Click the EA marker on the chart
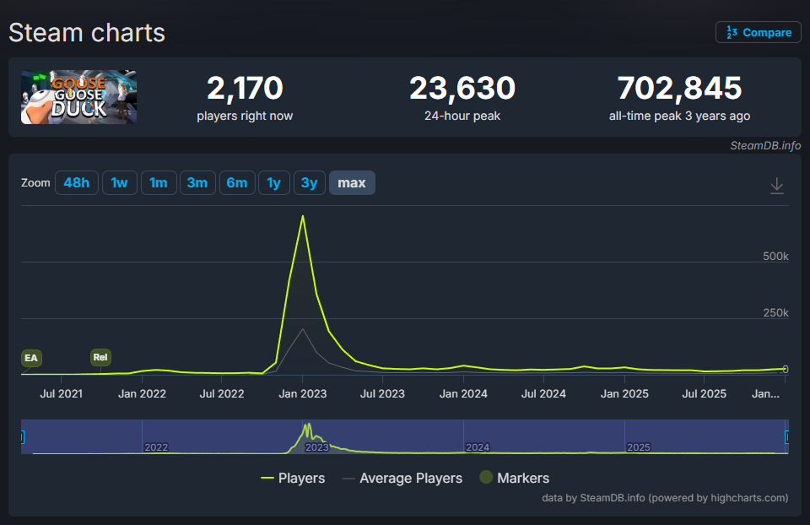Viewport: 810px width, 525px height. click(31, 358)
